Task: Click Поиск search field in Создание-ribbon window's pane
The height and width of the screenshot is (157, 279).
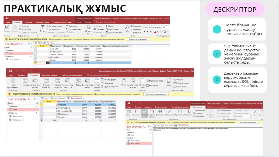Action: coord(22,103)
